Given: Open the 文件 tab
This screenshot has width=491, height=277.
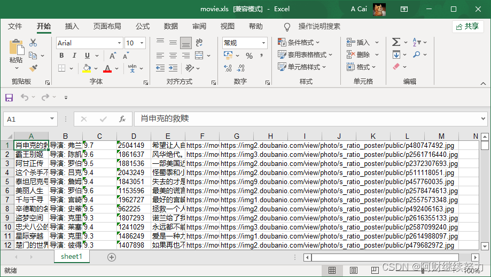Looking at the screenshot, I should point(15,26).
